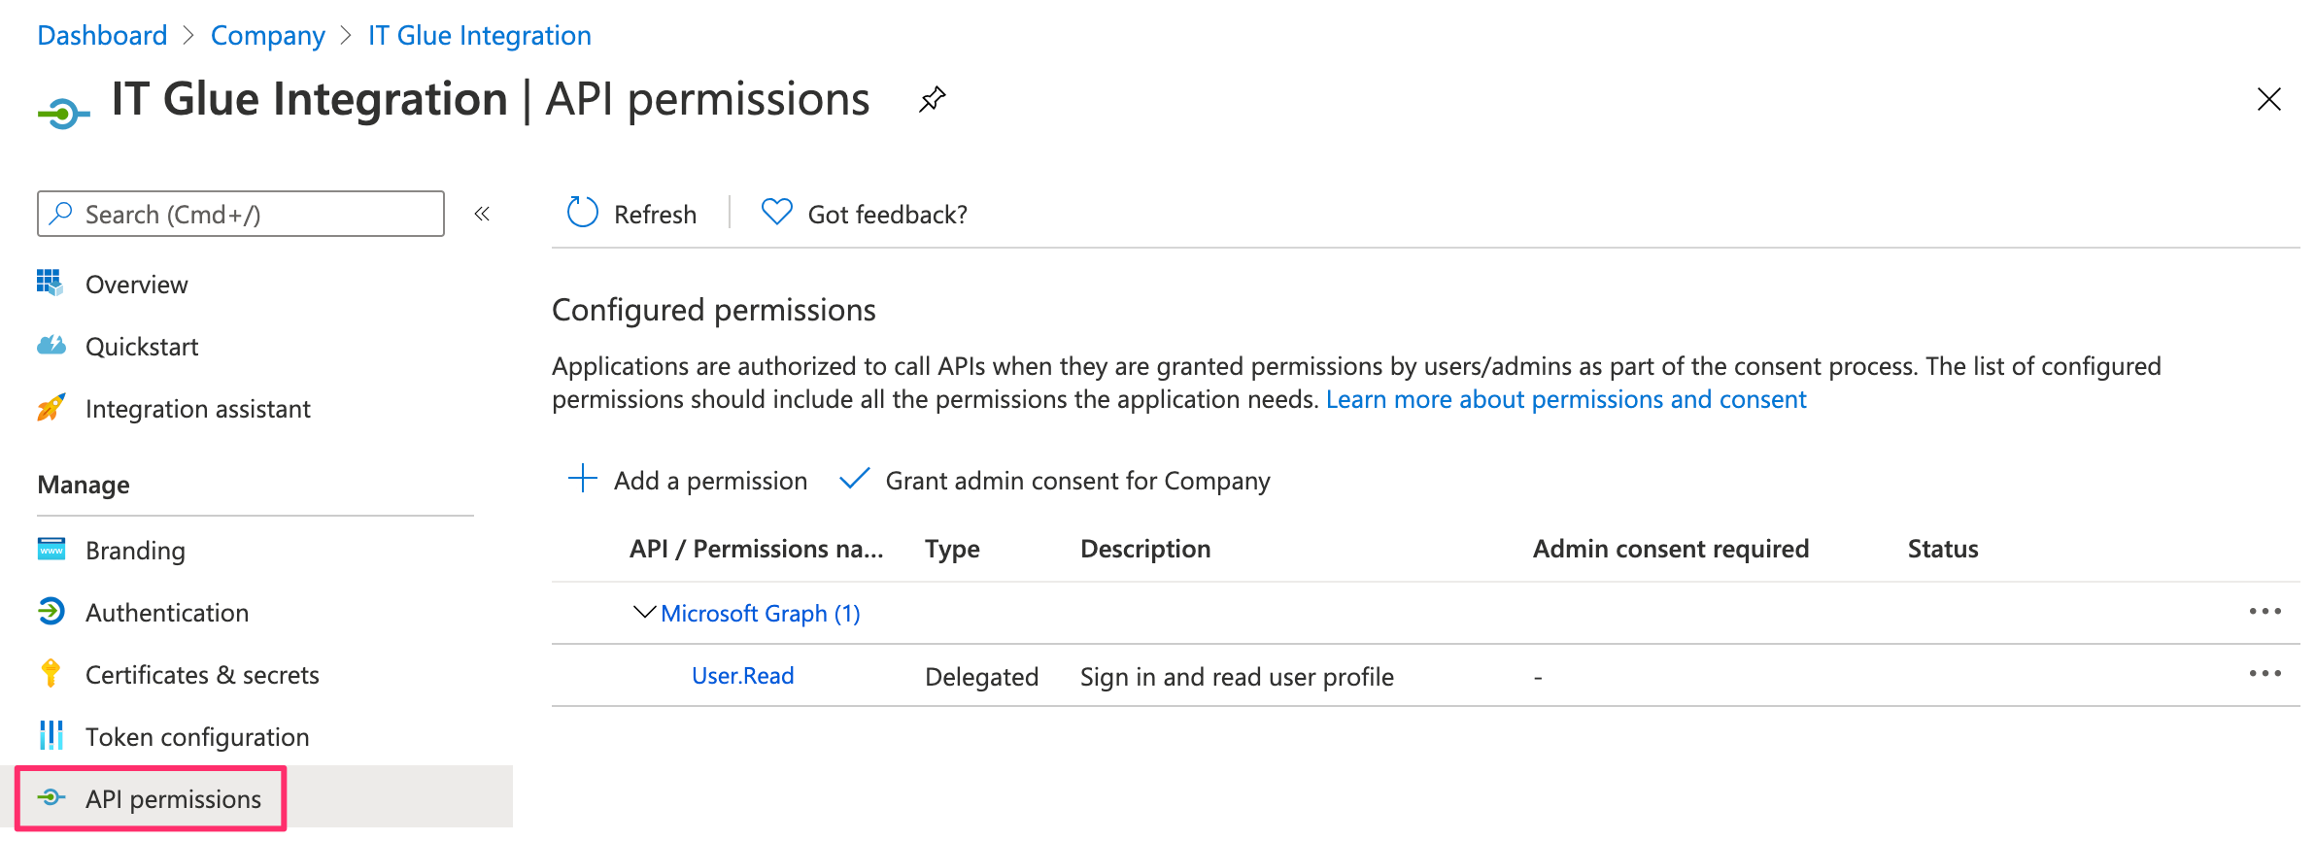Click the Token configuration bars icon
Image resolution: width=2316 pixels, height=841 pixels.
coord(51,735)
